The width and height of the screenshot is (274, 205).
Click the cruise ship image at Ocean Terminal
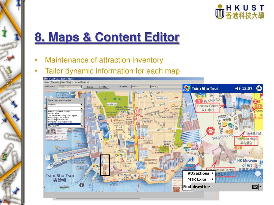coord(56,164)
